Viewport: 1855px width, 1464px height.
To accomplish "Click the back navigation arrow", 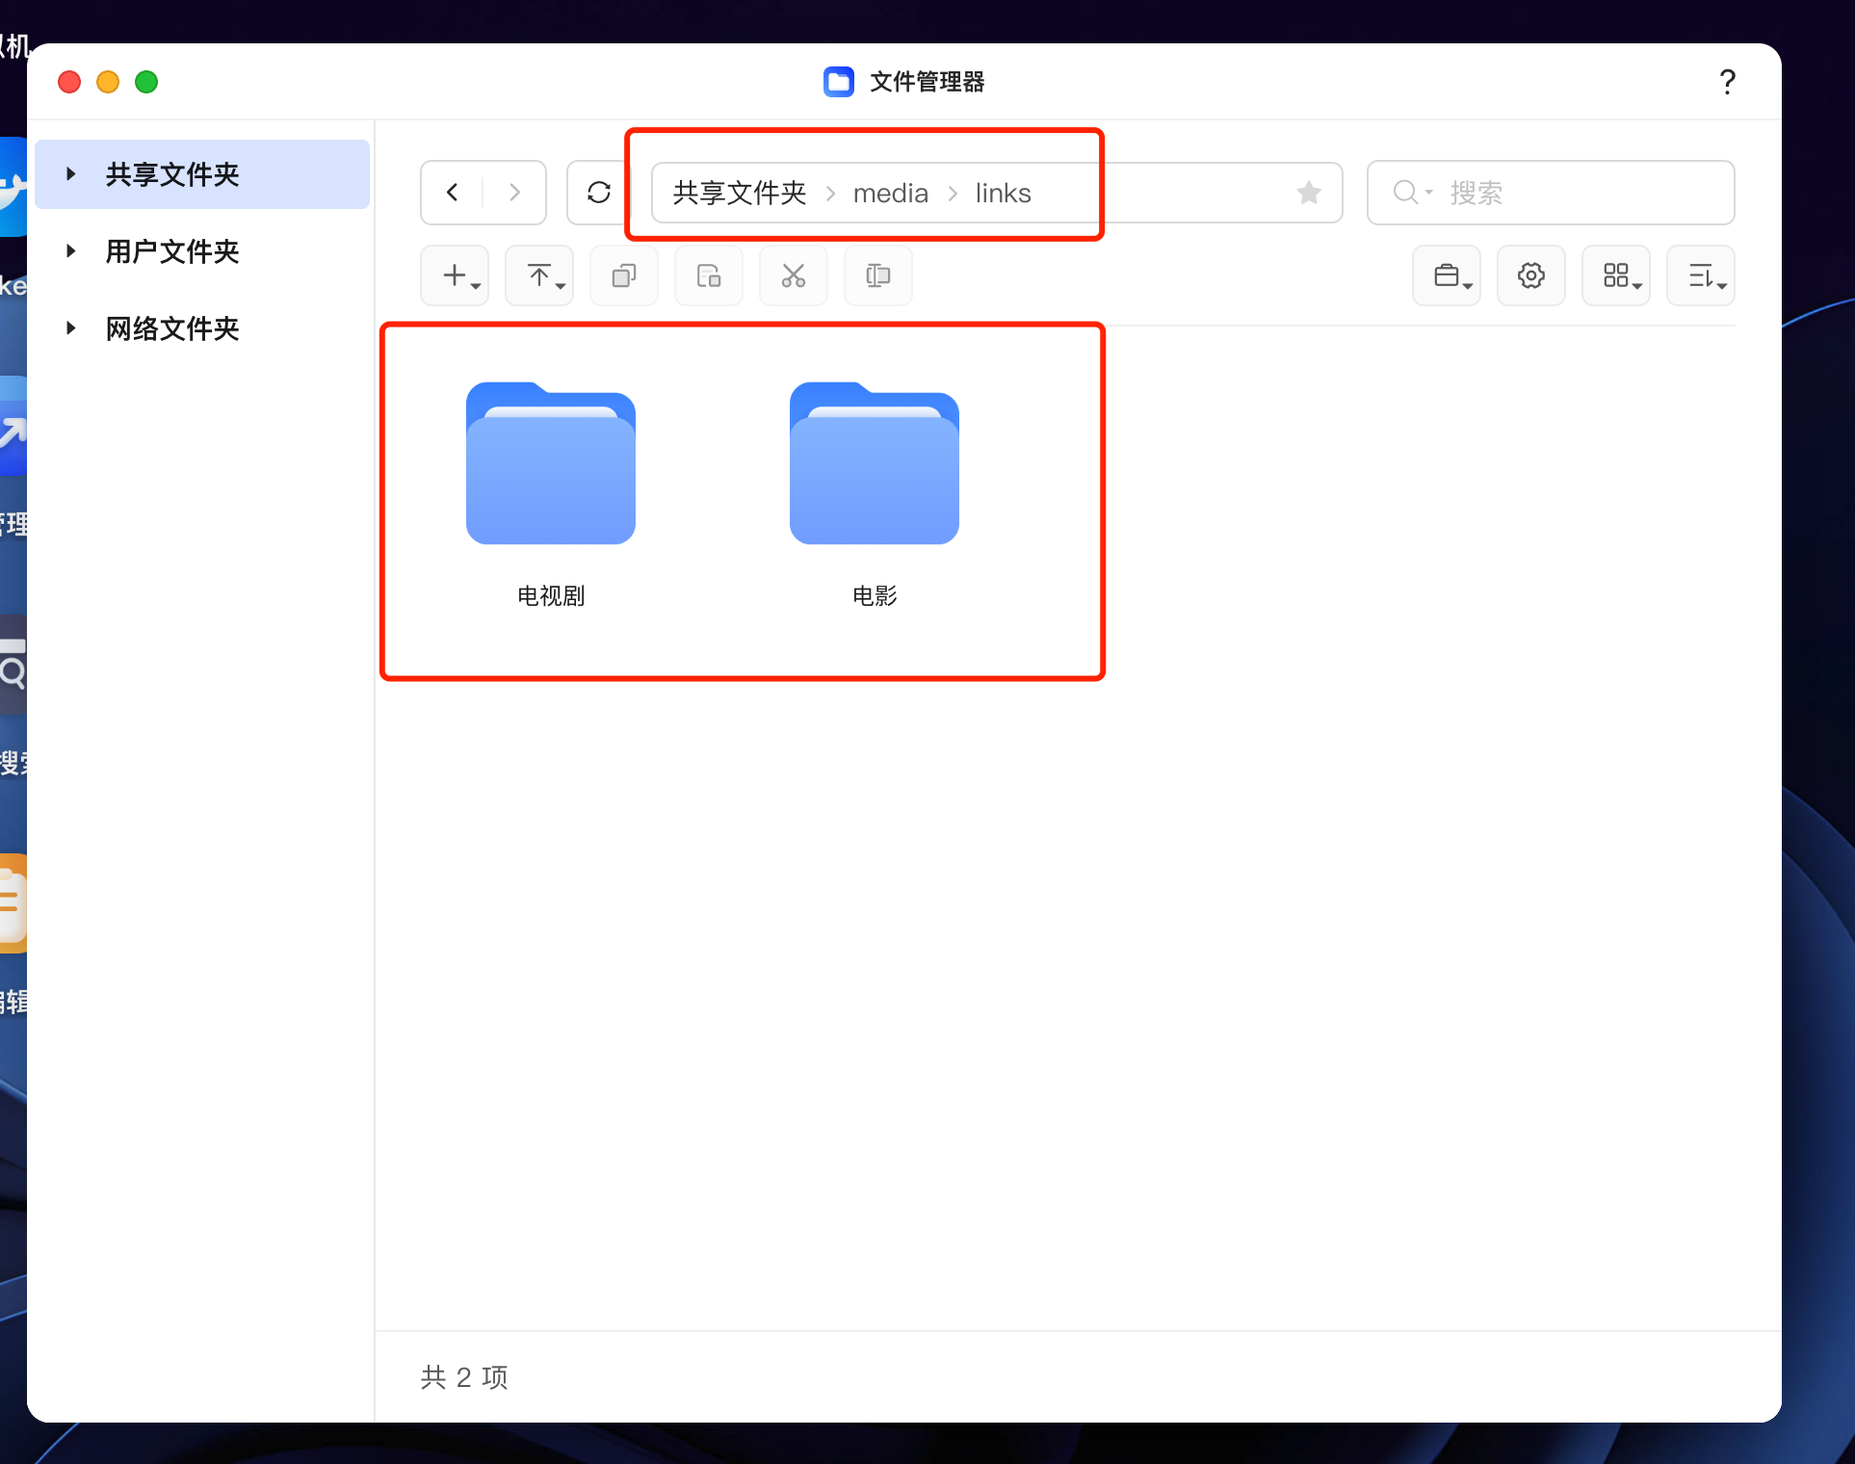I will tap(453, 193).
